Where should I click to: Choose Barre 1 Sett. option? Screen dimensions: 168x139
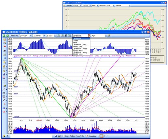(81, 47)
